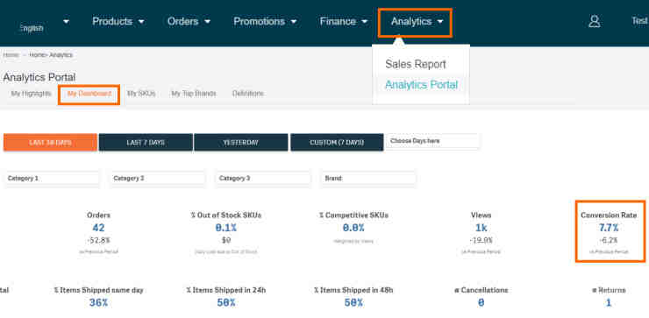Image resolution: width=649 pixels, height=318 pixels.
Task: Click the Choose Days here field
Action: (x=432, y=141)
